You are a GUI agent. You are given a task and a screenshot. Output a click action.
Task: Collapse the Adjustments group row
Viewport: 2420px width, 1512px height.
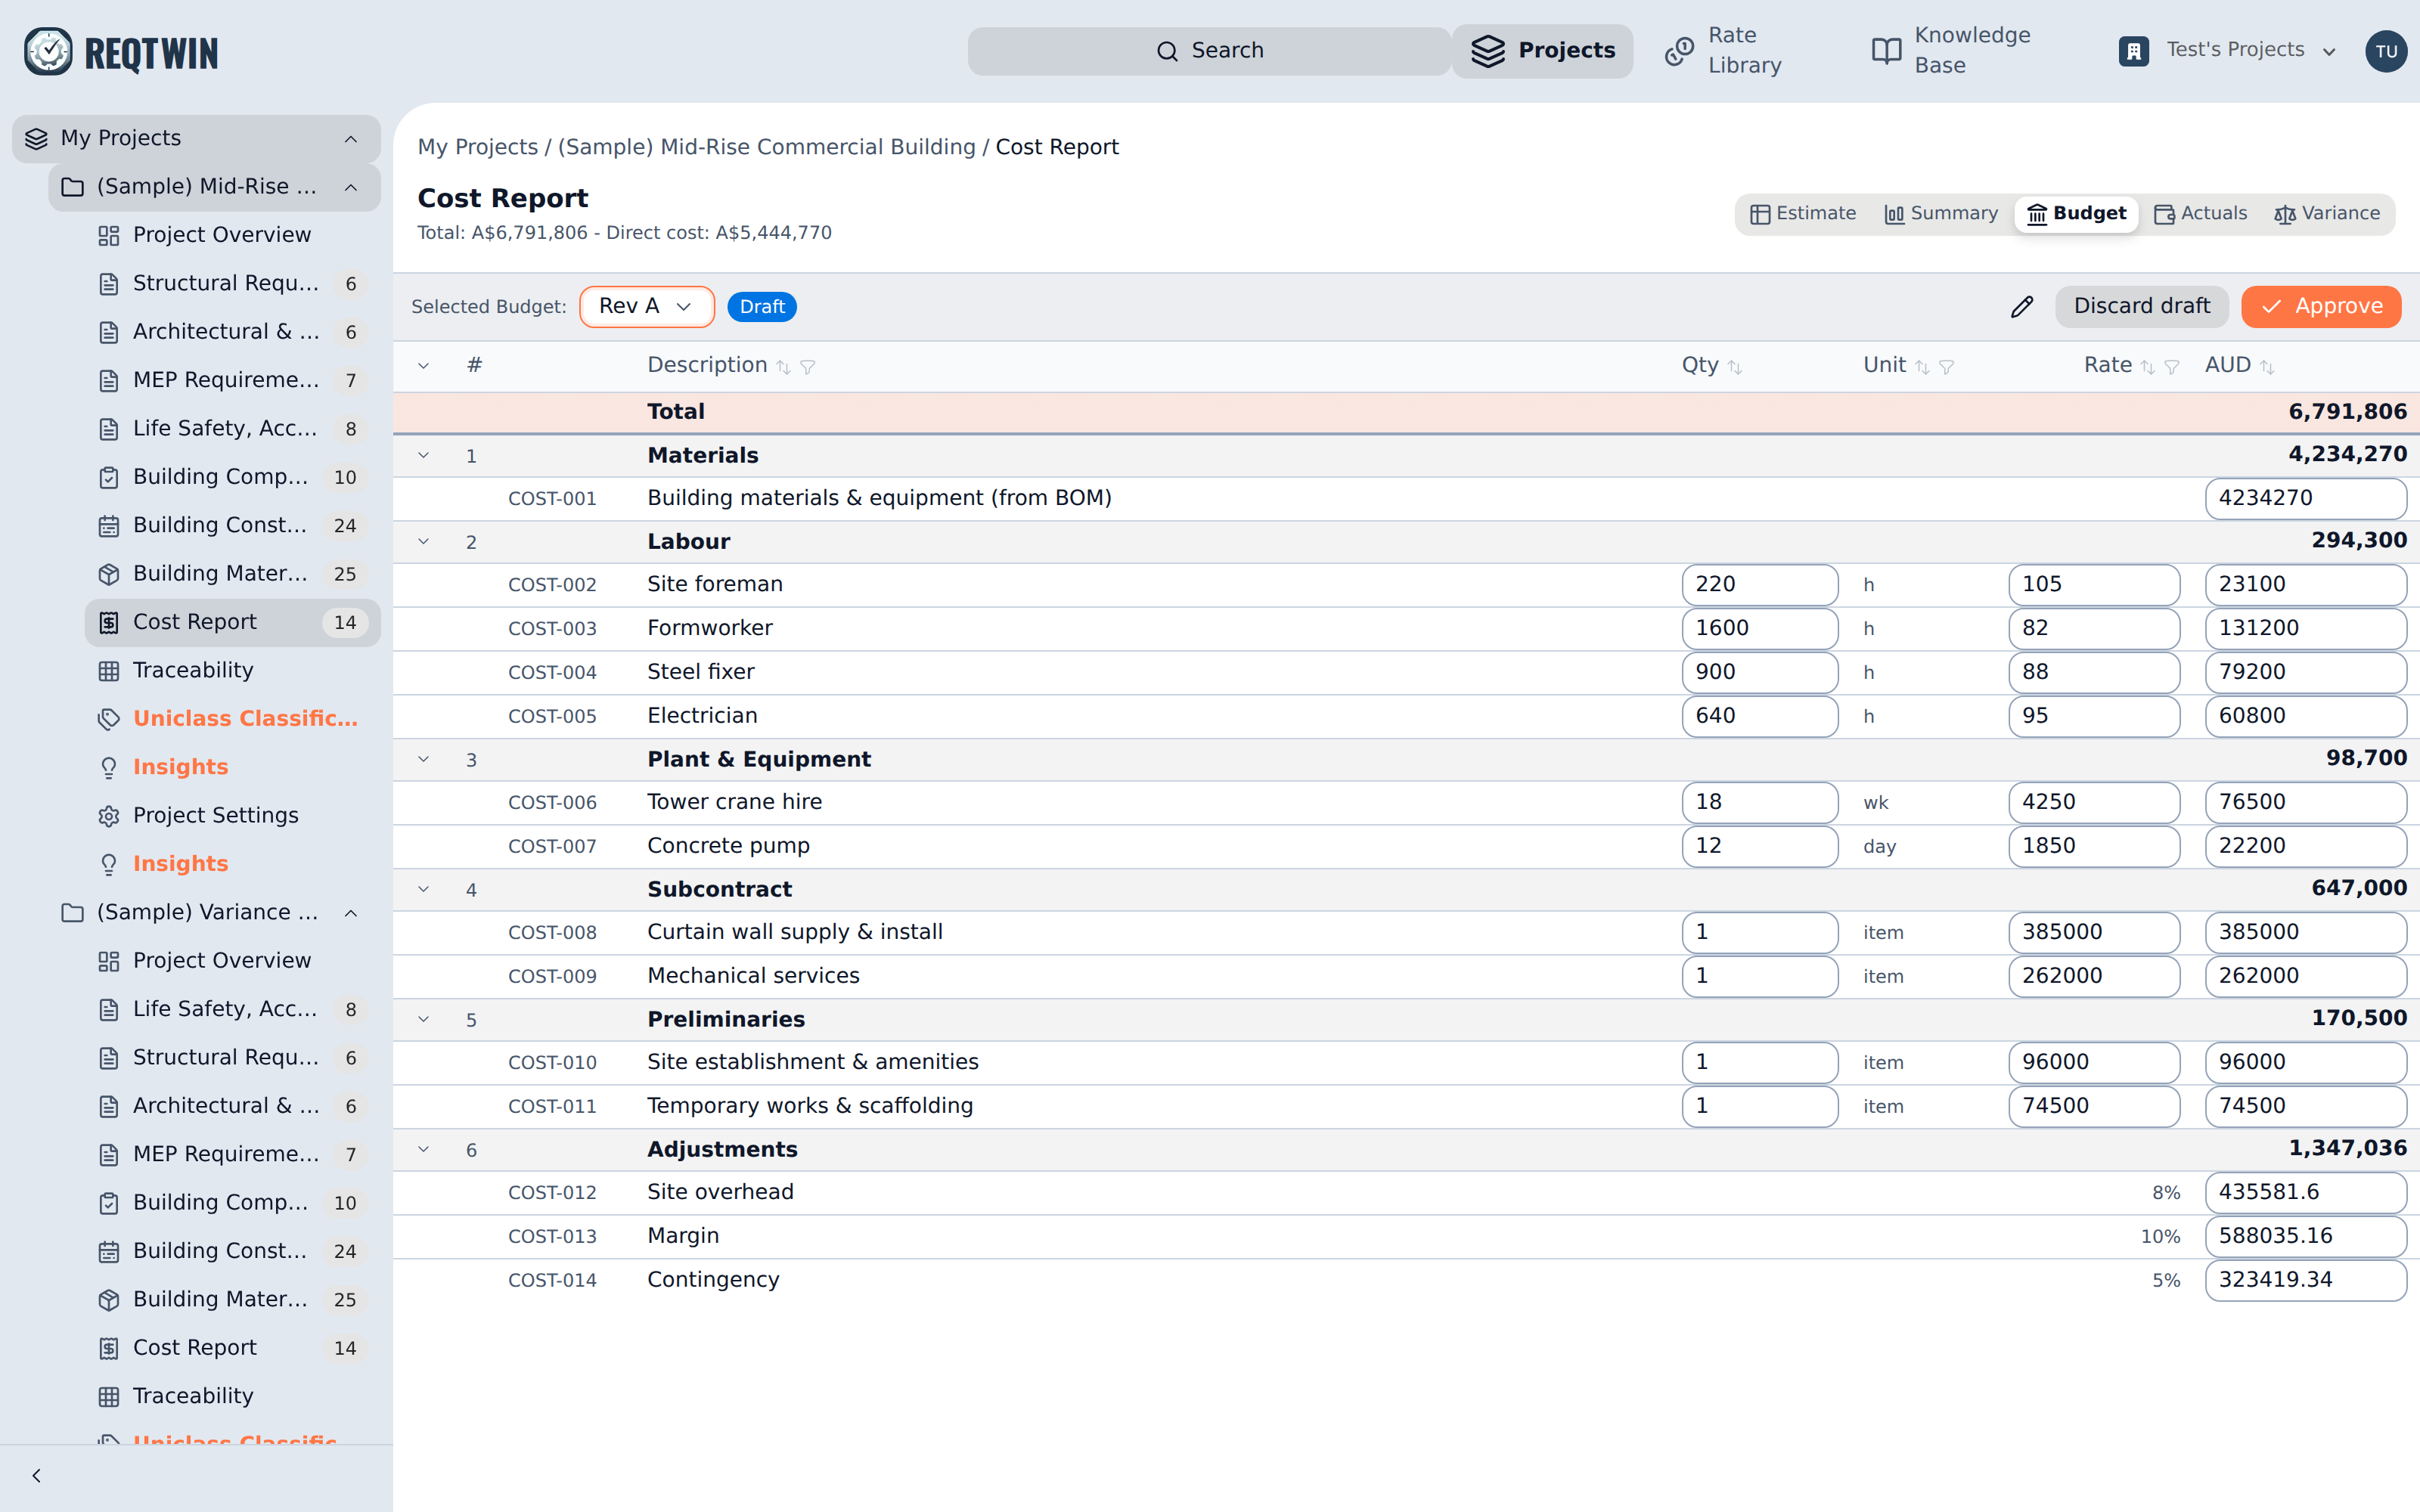pos(423,1149)
